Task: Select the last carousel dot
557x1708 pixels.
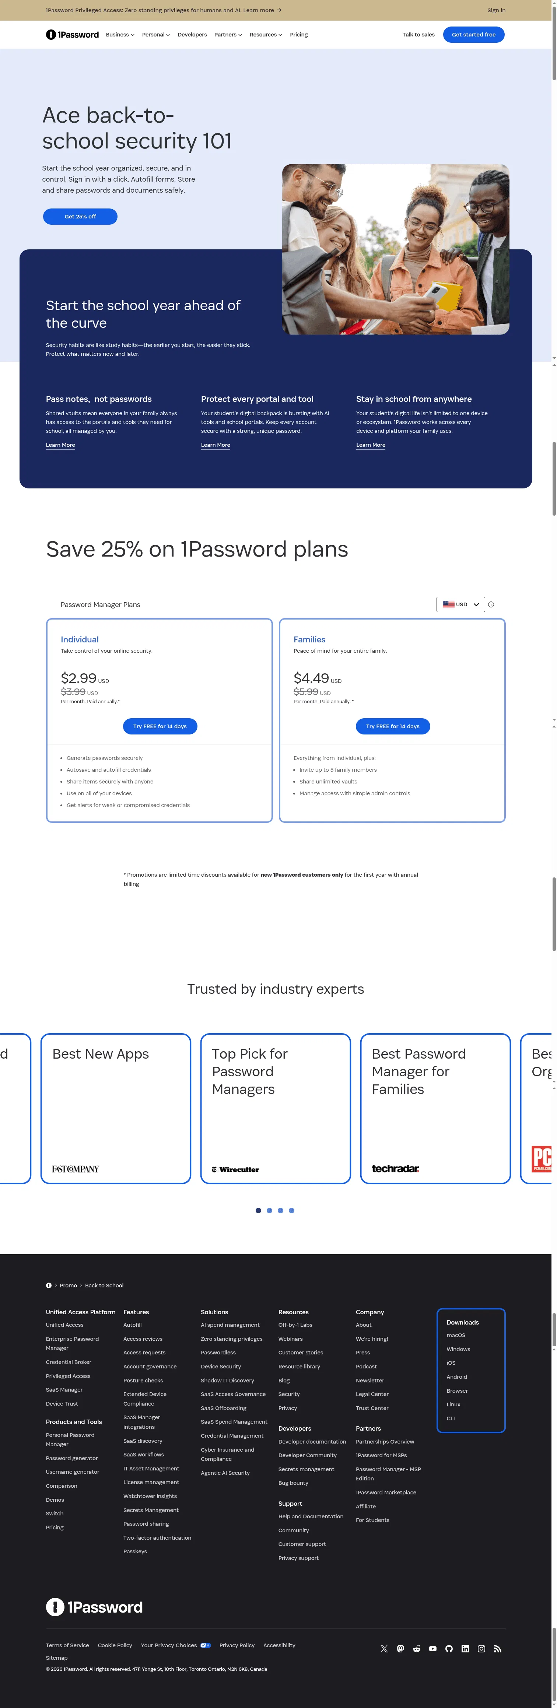Action: pyautogui.click(x=292, y=1210)
